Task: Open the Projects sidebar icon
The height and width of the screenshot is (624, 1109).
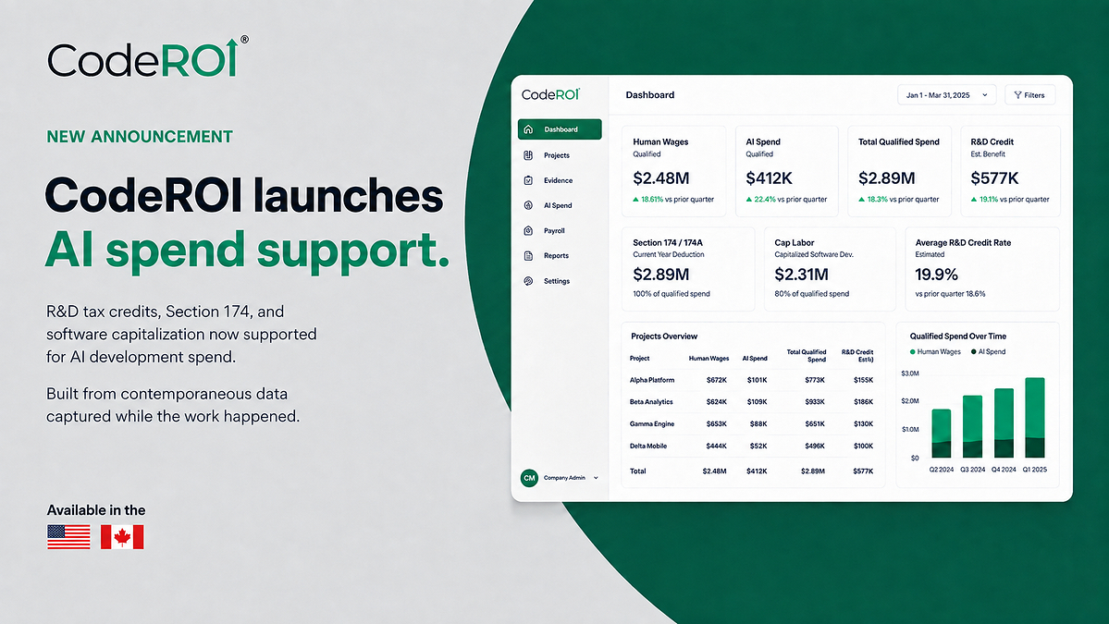Action: [528, 154]
